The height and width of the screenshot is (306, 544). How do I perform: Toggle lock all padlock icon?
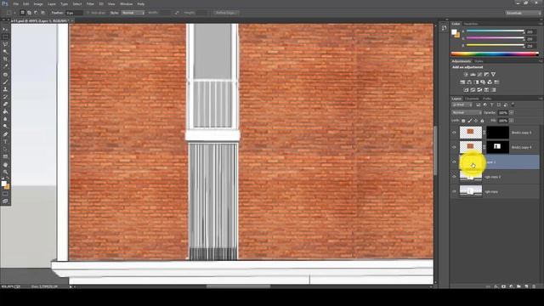click(x=482, y=121)
